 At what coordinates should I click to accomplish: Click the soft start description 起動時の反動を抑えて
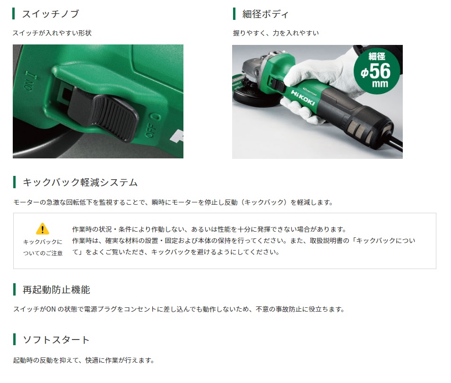[x=84, y=360]
